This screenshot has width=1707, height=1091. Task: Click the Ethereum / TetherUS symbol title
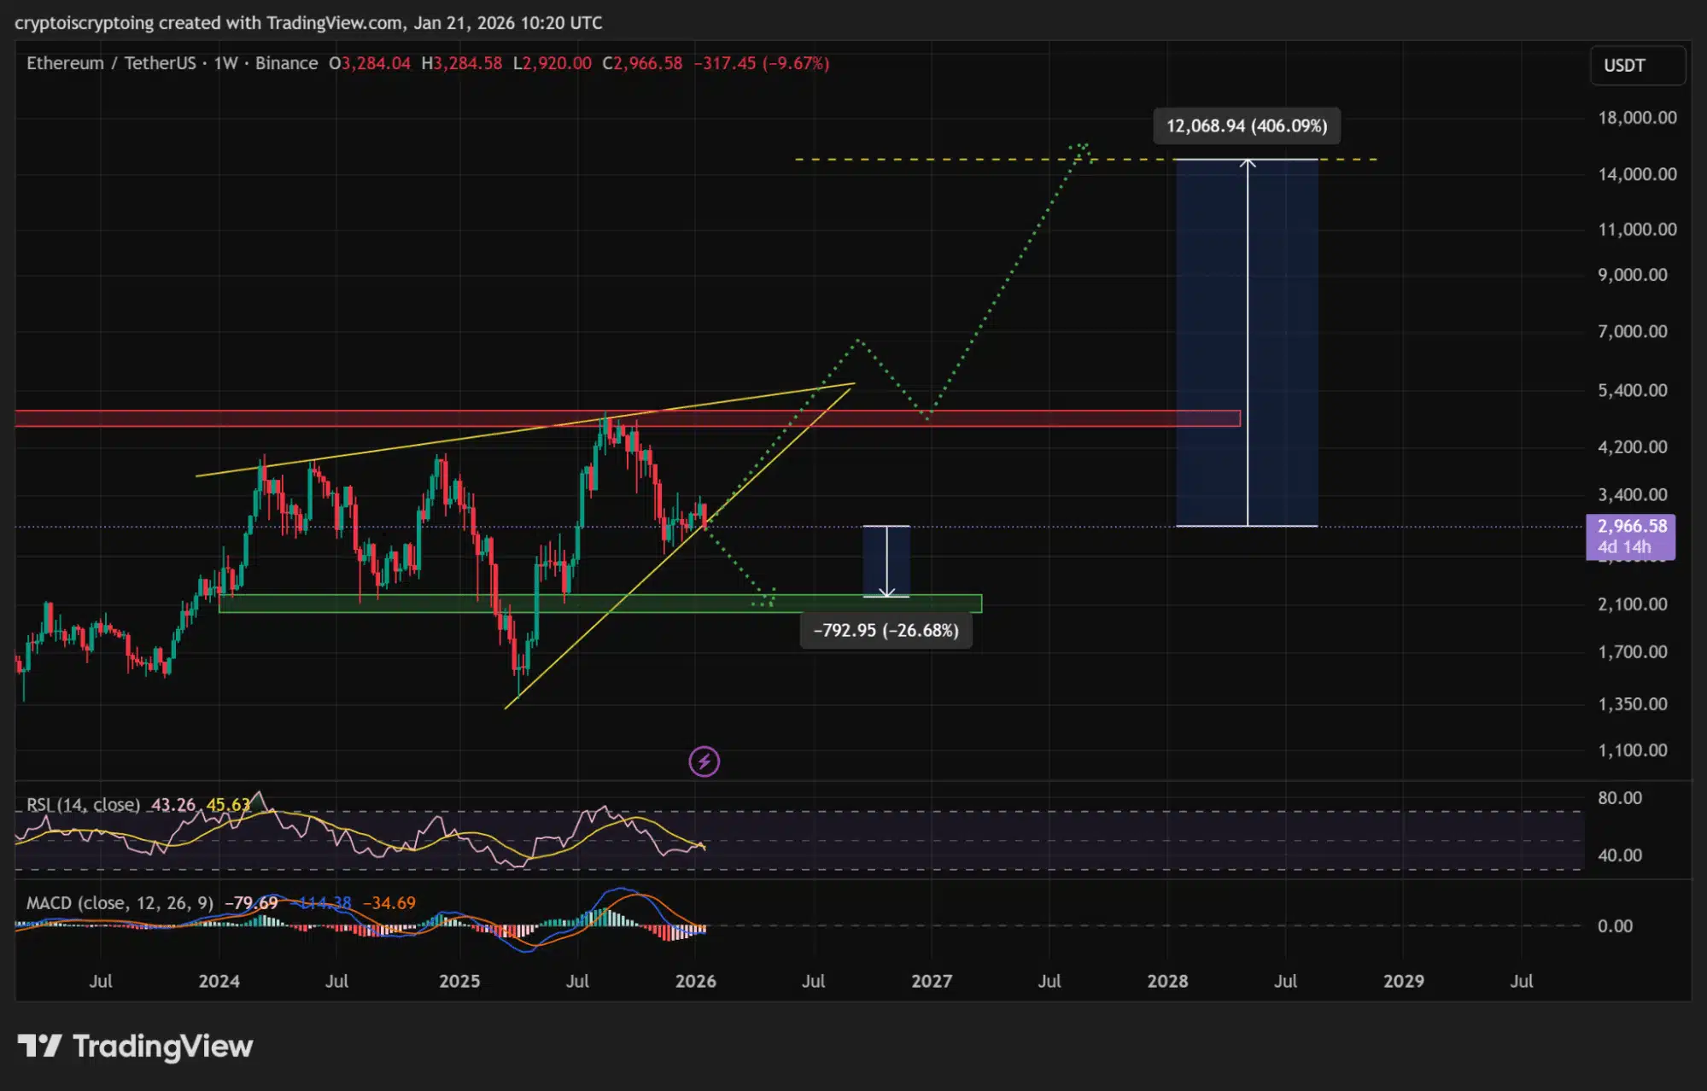[111, 63]
